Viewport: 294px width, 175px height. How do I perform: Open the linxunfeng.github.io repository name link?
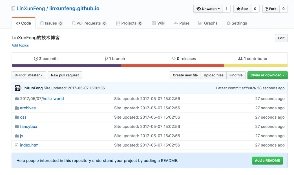(74, 8)
